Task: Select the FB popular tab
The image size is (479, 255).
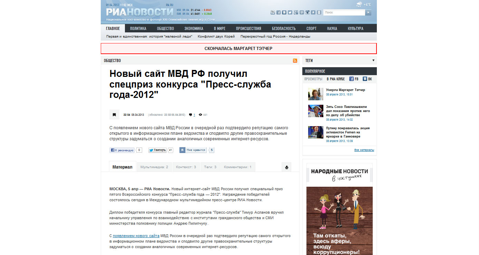Action: coord(354,79)
